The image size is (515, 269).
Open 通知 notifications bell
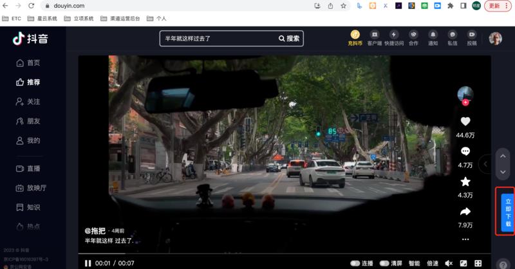(x=433, y=38)
